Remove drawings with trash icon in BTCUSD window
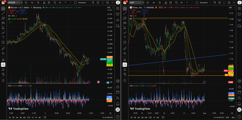 click(3, 80)
